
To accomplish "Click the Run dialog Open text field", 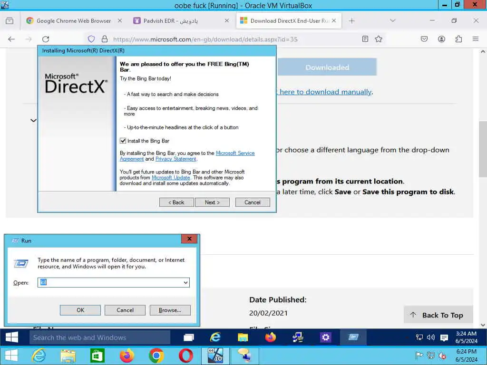I will (x=110, y=282).
